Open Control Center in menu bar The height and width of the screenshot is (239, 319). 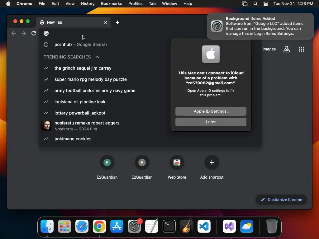click(x=266, y=4)
